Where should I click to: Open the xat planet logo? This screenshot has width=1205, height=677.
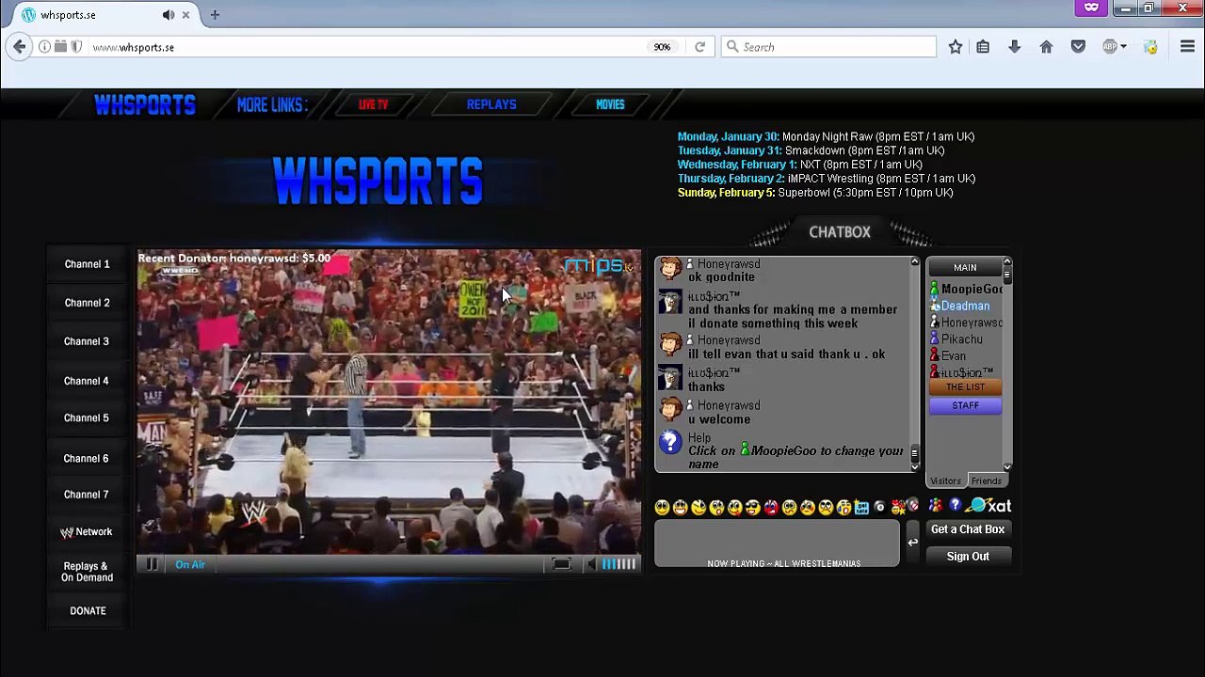[988, 506]
